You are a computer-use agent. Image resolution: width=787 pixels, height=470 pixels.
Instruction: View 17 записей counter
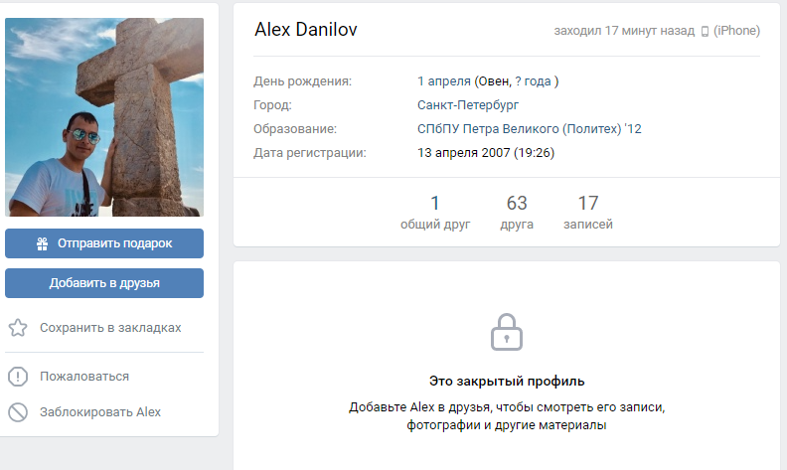588,213
